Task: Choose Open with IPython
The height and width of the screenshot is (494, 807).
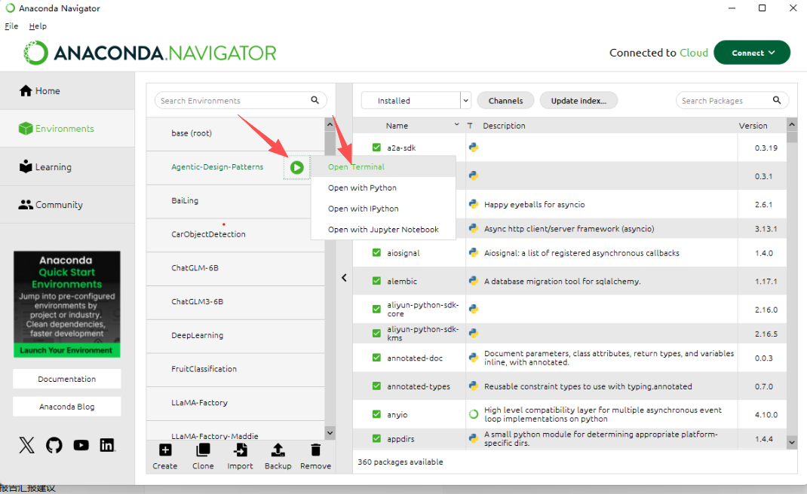Action: tap(383, 208)
